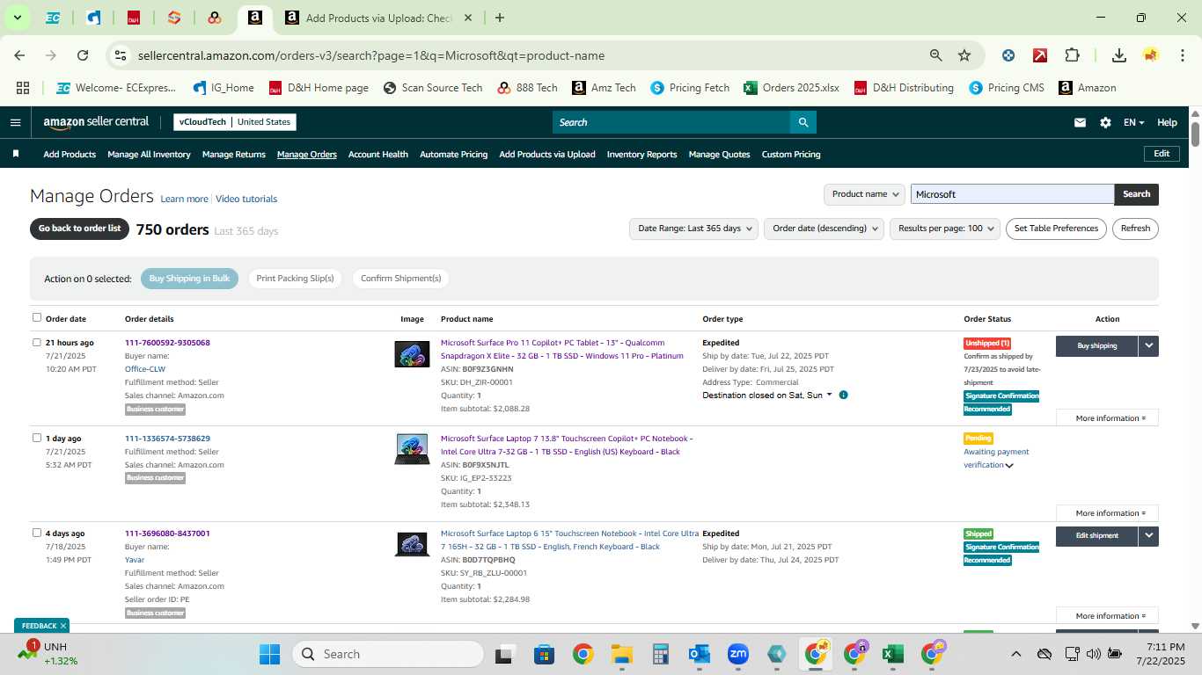Open Calculator from the taskbar

pyautogui.click(x=661, y=654)
